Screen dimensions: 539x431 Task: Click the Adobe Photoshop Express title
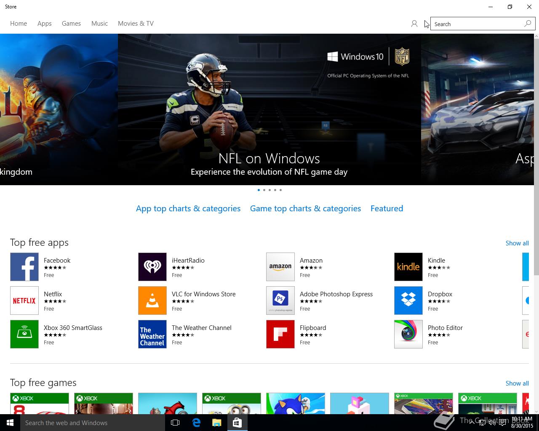click(336, 294)
